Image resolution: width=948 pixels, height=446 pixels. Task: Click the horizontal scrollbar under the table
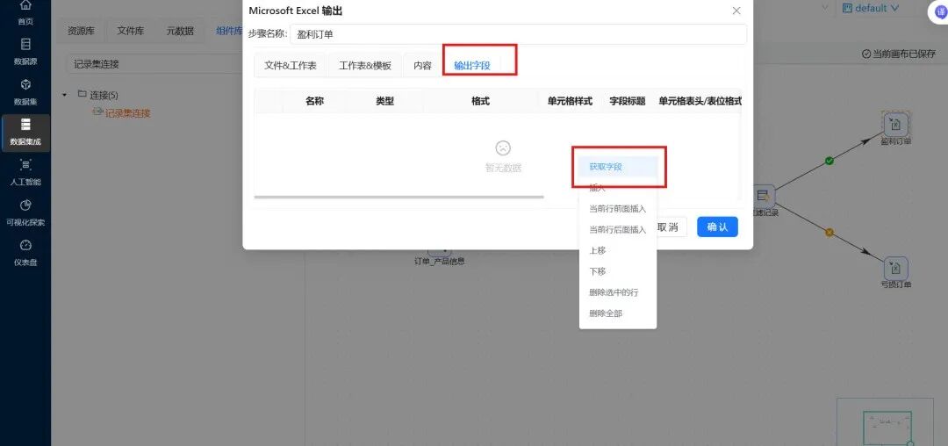coord(399,197)
